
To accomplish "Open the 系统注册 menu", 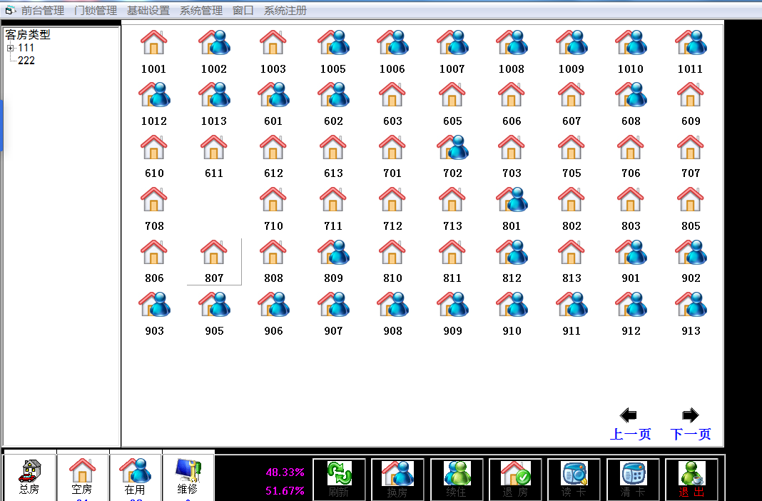I will coord(285,10).
